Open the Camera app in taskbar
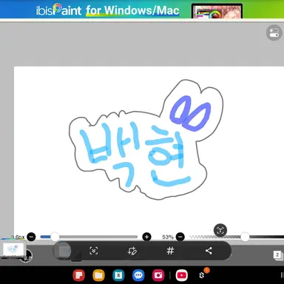 158,275
